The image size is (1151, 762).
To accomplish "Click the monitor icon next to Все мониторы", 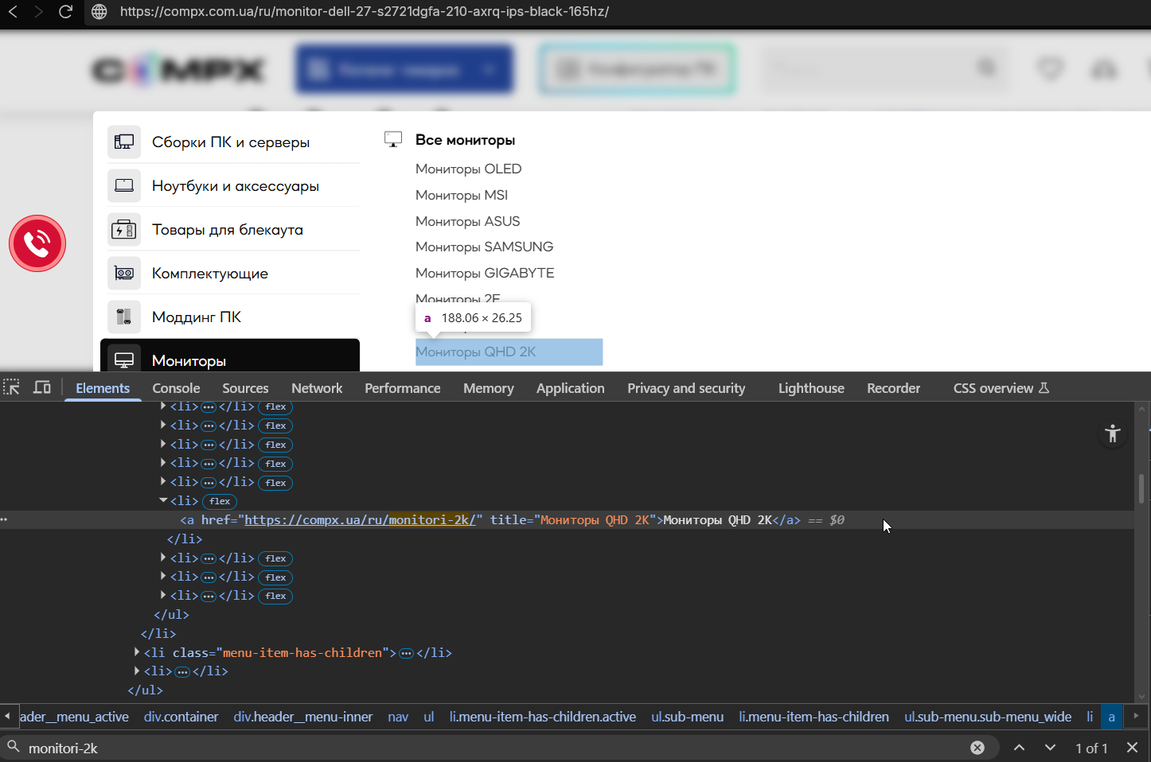I will click(393, 140).
